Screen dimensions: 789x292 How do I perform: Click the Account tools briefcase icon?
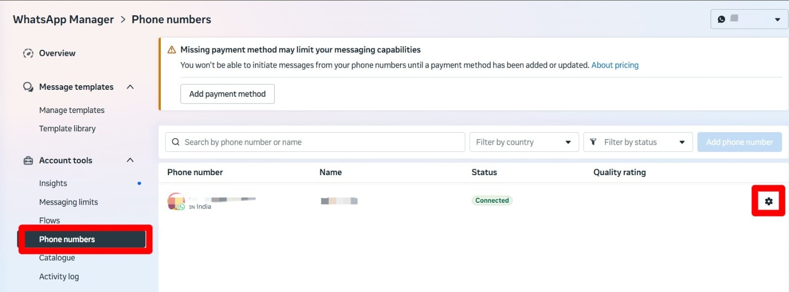[x=28, y=160]
